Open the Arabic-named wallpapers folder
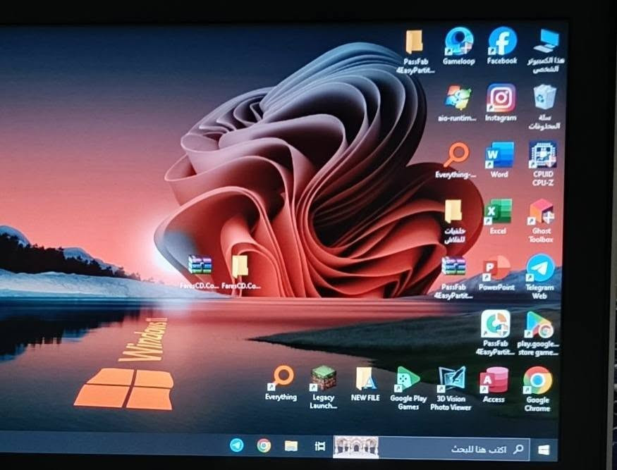617x470 pixels. [454, 221]
